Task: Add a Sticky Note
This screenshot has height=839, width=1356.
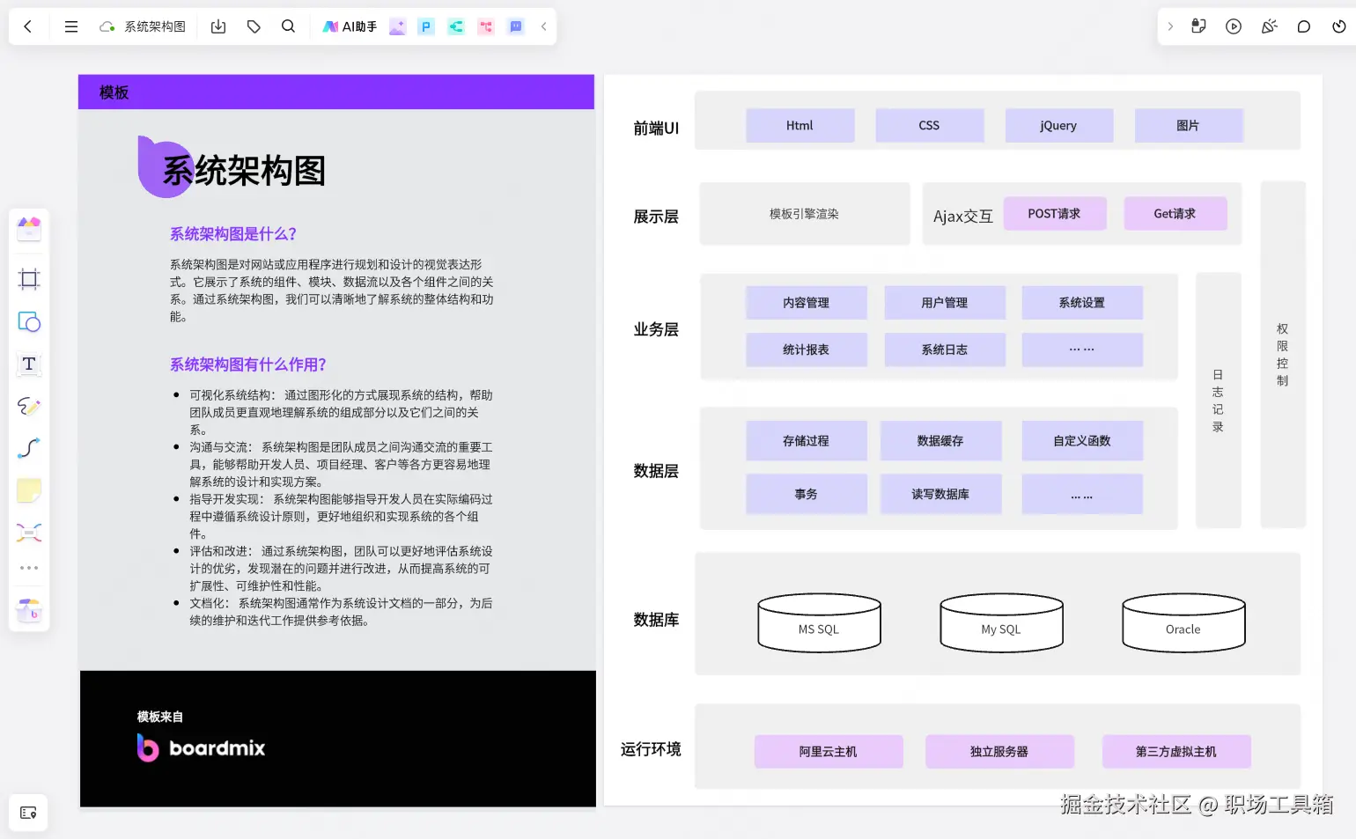Action: 29,489
